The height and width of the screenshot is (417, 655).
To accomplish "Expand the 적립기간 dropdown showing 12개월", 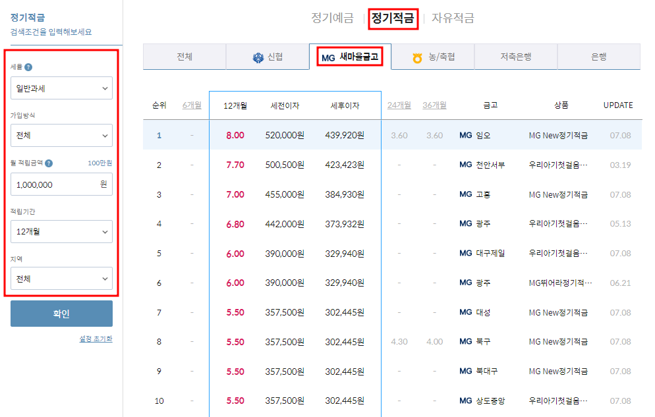I will coord(61,231).
